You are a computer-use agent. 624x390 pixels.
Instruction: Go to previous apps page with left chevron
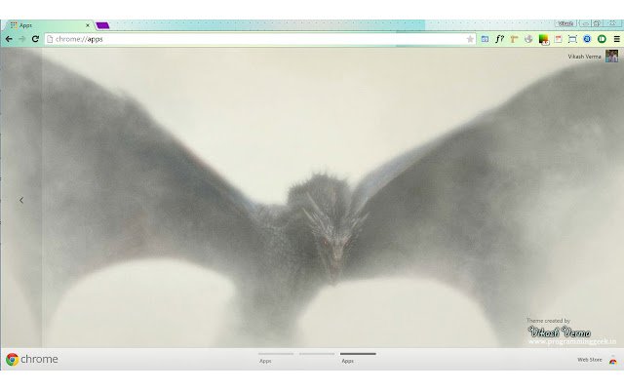[21, 200]
